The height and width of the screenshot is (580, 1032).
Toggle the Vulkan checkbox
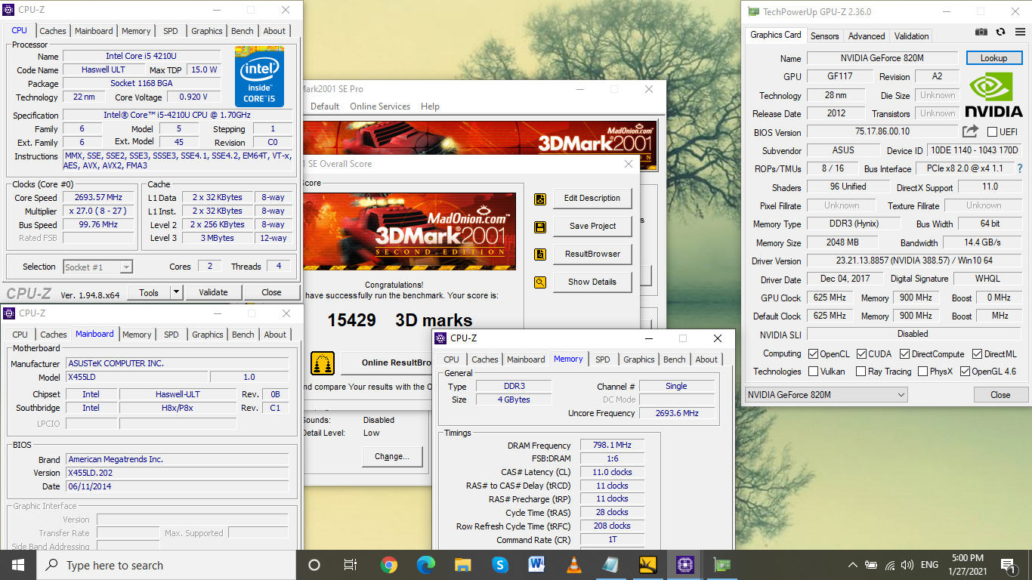(x=813, y=371)
